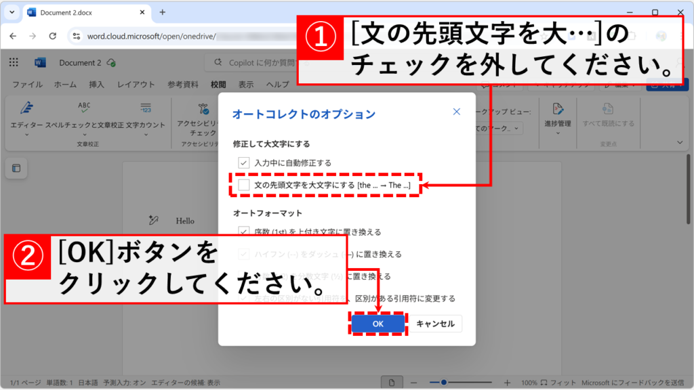The width and height of the screenshot is (694, 390).
Task: Close the オートコレクトのオプション dialog
Action: click(x=456, y=112)
